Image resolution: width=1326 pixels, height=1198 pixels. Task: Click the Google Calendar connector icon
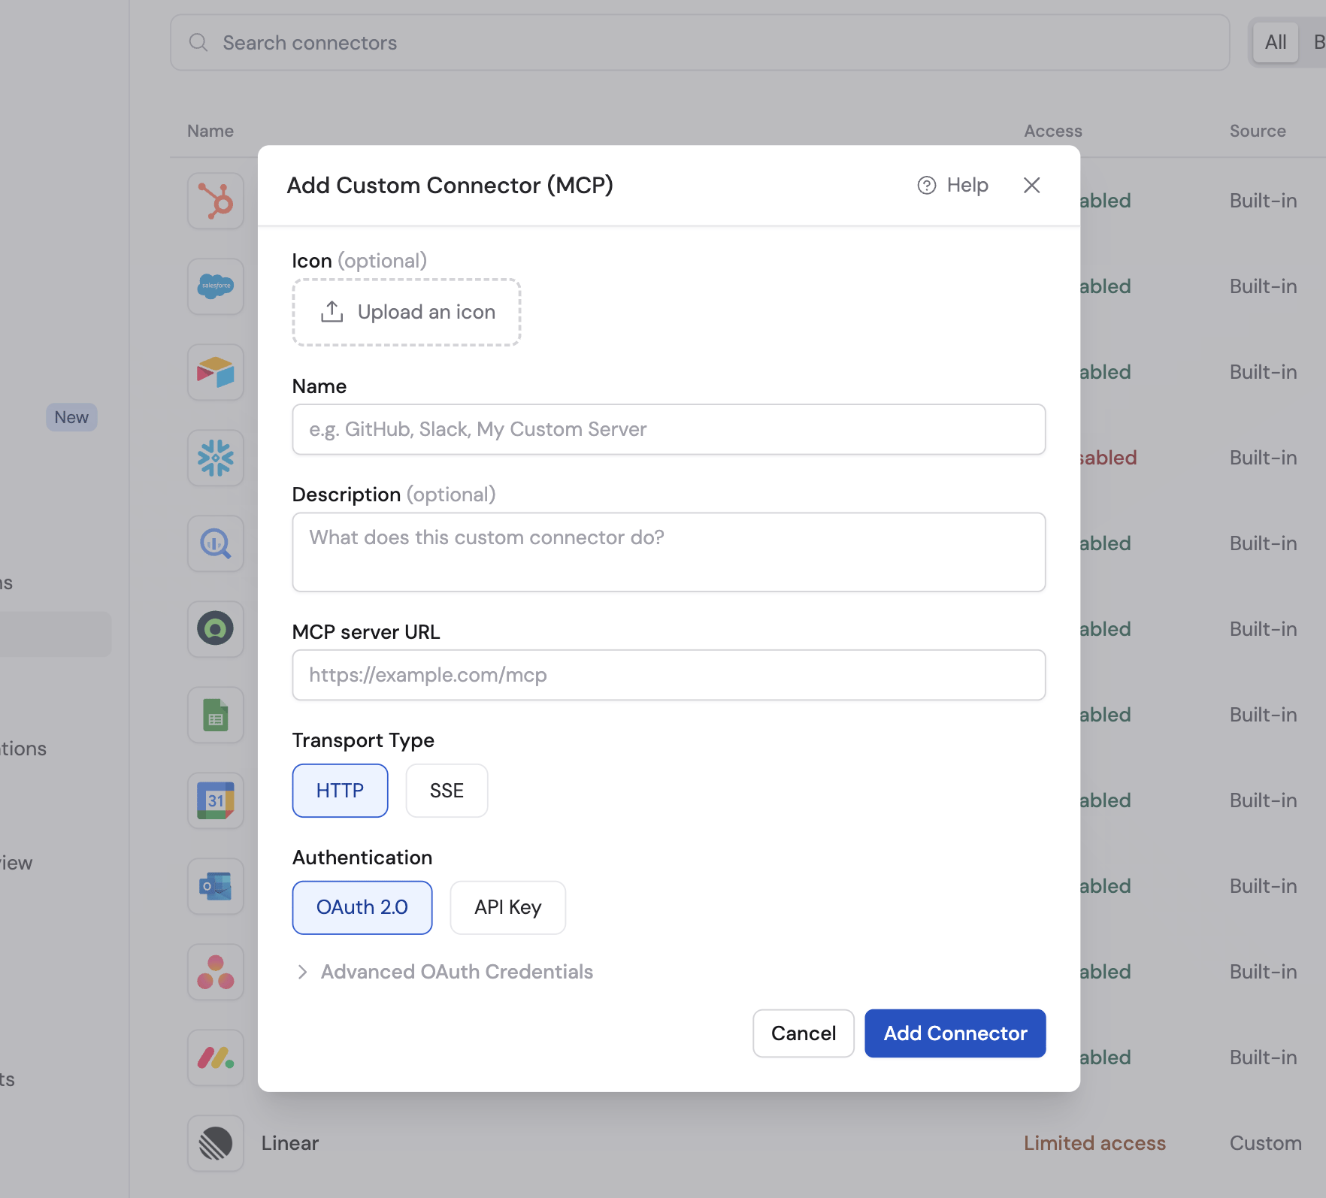pyautogui.click(x=216, y=800)
